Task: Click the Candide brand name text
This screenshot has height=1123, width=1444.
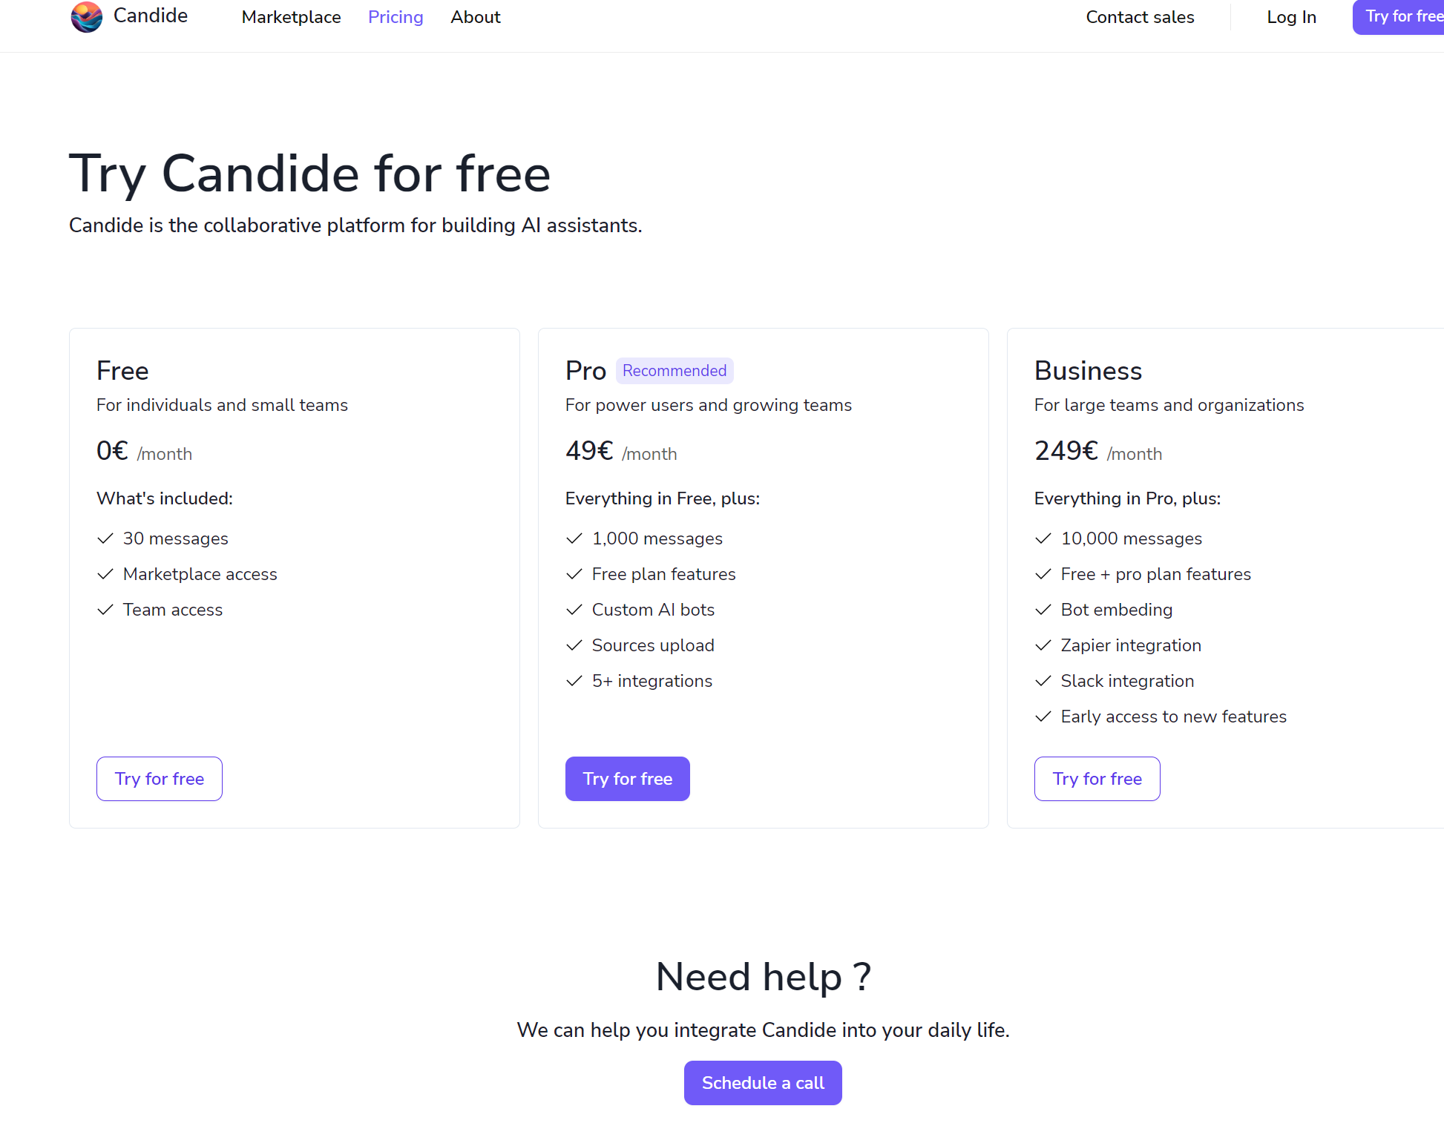Action: tap(151, 16)
